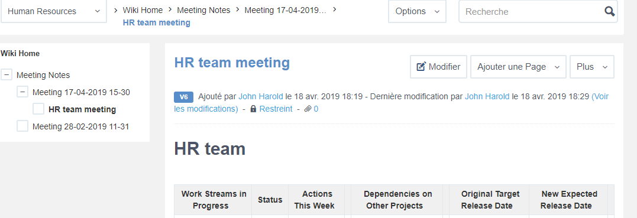Screen dimensions: 637x218
Task: Open the Options dropdown menu
Action: click(417, 11)
